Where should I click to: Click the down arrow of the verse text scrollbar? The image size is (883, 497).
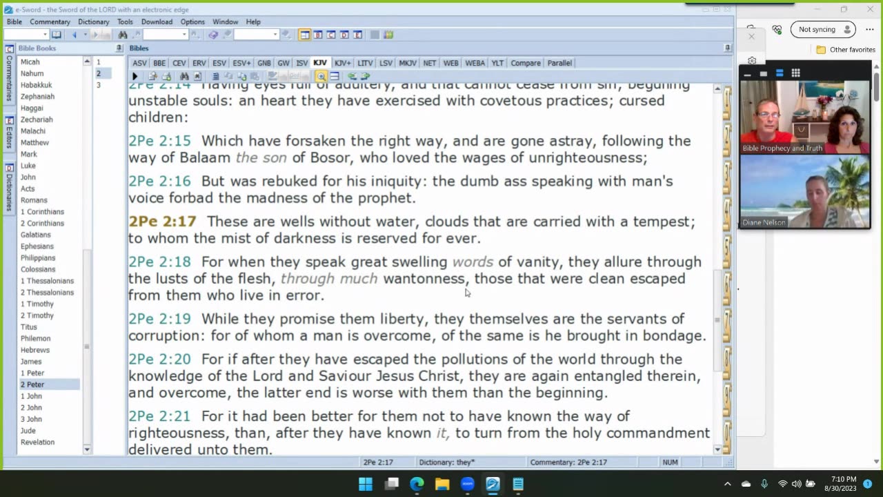(x=717, y=449)
